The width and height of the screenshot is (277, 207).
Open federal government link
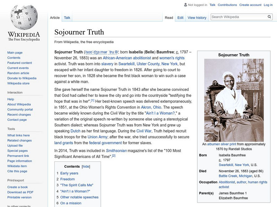[x=105, y=143]
